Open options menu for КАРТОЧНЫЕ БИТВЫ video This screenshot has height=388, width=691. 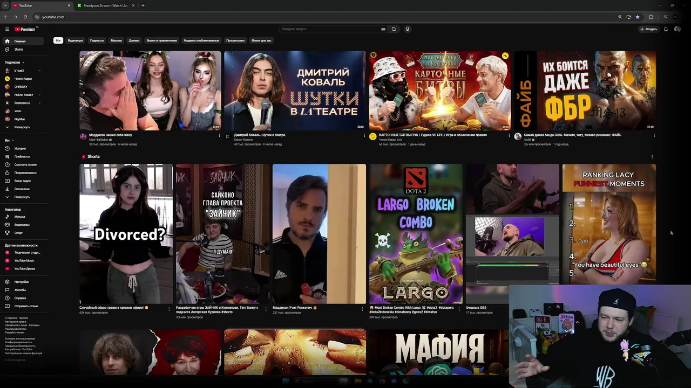[x=509, y=135]
